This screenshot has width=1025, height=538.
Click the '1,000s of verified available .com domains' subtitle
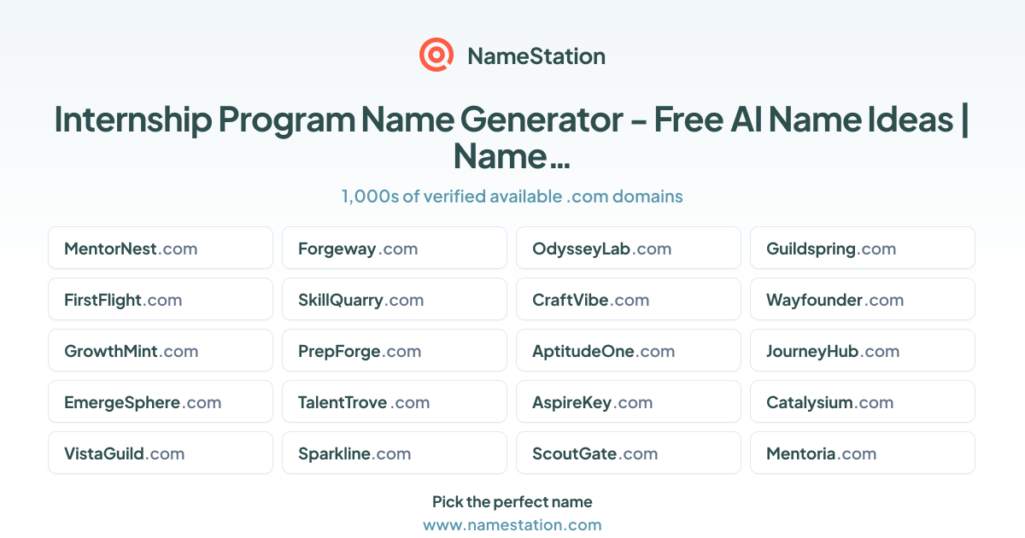512,196
